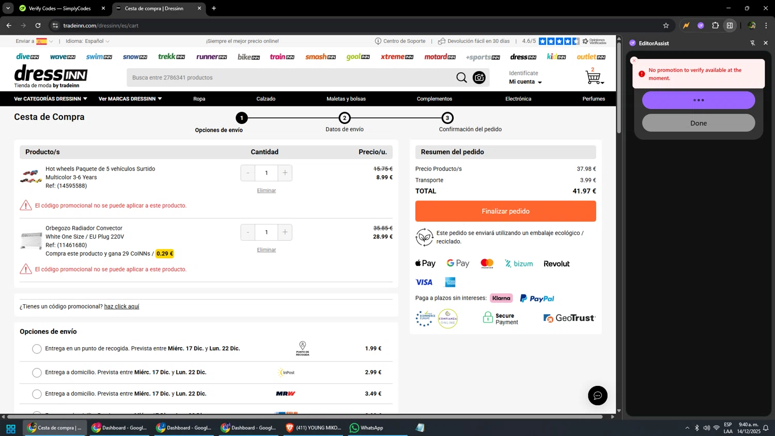The width and height of the screenshot is (775, 436).
Task: Remove Hot wheels via Eliminar
Action: click(267, 191)
